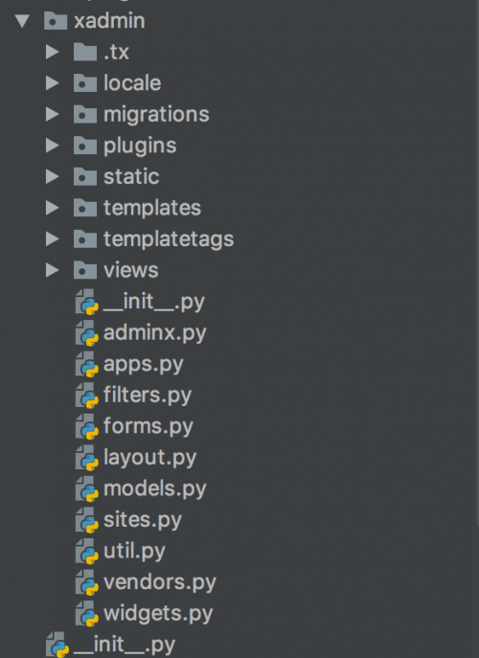The image size is (479, 658).
Task: Select the vendors.py file entry
Action: point(160,582)
